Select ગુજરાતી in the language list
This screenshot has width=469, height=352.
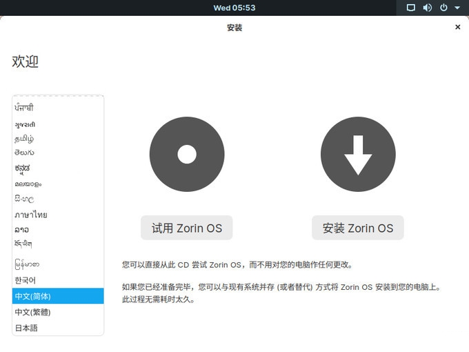[x=58, y=124]
